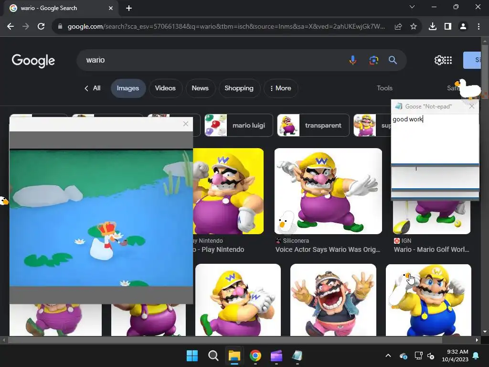Show hidden system tray icons chevron
The height and width of the screenshot is (367, 489).
tap(388, 356)
